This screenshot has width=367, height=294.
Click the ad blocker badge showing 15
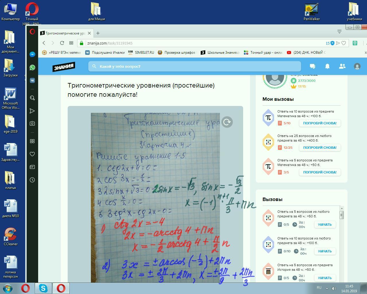point(330,43)
